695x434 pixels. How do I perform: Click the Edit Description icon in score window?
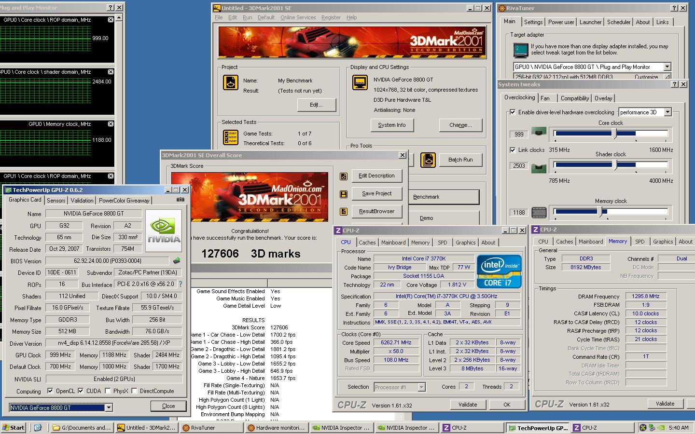(344, 176)
